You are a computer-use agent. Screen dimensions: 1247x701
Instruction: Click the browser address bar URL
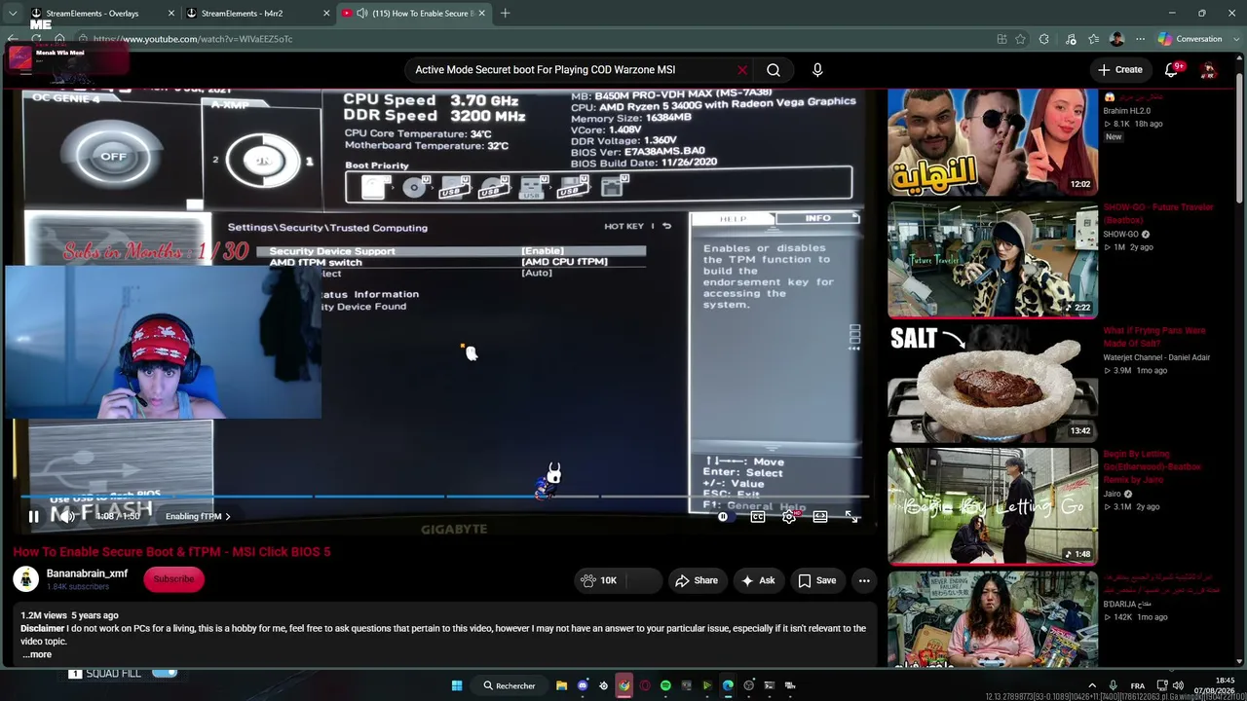point(193,39)
